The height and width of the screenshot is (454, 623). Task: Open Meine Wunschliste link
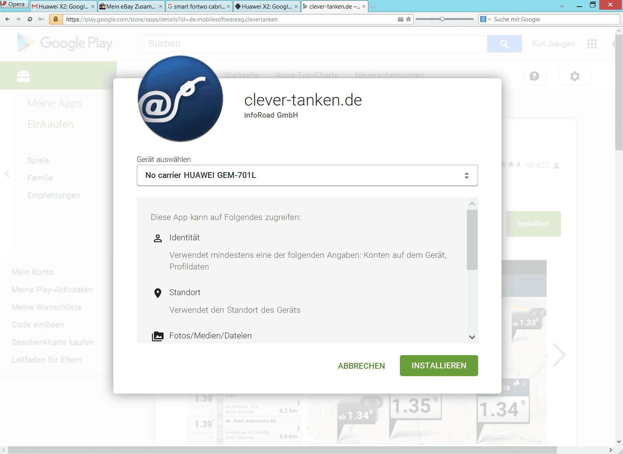point(47,307)
